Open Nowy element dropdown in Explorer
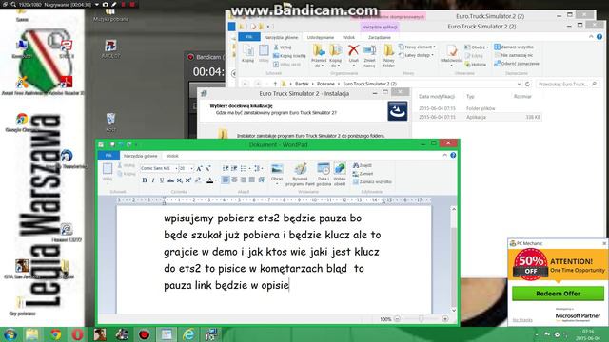Screen dimensions: 609x342 pyautogui.click(x=417, y=47)
